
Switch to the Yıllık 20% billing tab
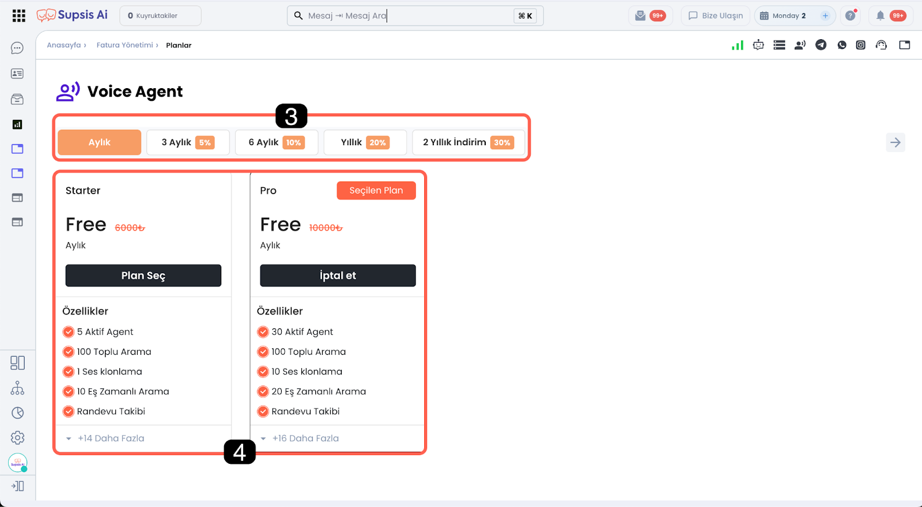365,142
